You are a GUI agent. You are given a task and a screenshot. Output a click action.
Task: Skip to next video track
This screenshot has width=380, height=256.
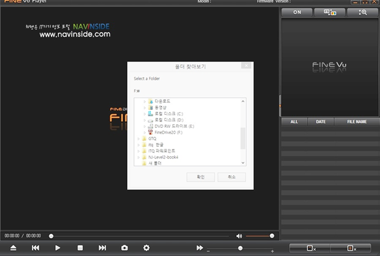102,248
